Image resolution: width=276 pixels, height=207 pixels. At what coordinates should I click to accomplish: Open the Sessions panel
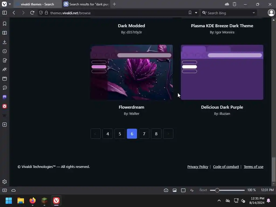[x=5, y=88]
